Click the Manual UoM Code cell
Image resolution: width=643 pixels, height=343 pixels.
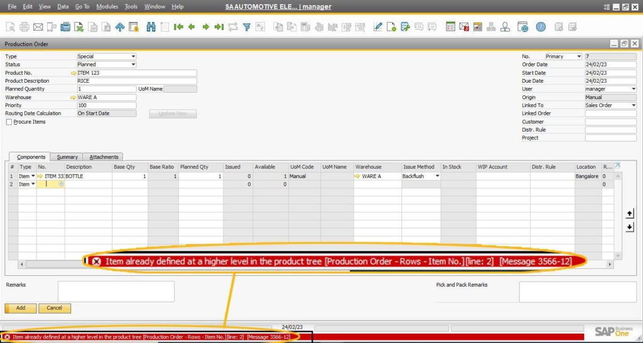305,176
